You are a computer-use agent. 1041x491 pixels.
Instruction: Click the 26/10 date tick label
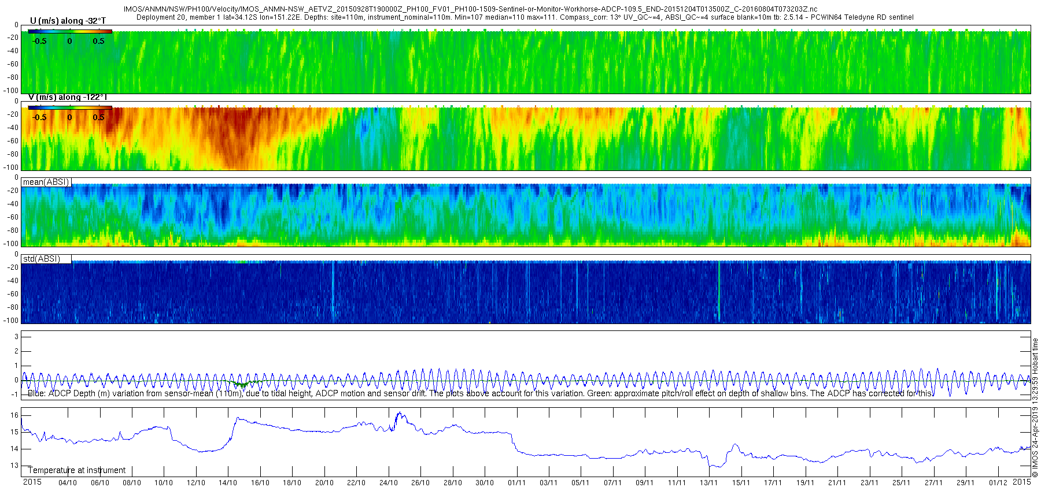[x=420, y=483]
